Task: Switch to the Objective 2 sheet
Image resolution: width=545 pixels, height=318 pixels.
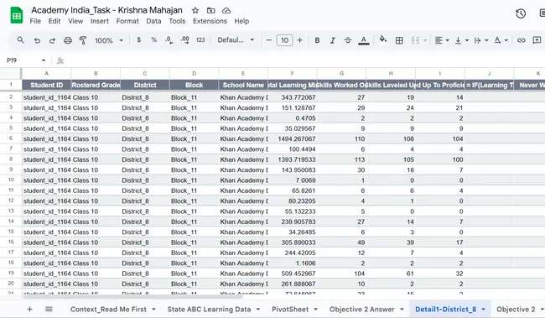Action: pyautogui.click(x=516, y=310)
